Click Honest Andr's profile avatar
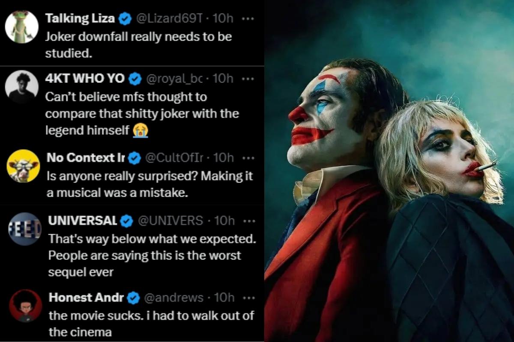 [26, 305]
